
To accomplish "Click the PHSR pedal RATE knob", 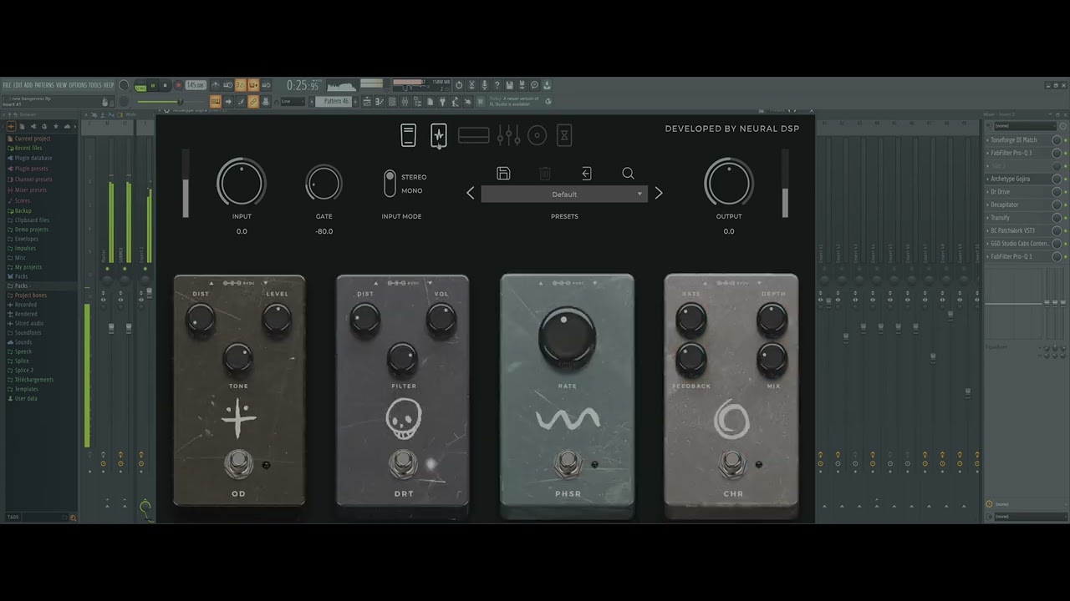I will [x=568, y=336].
